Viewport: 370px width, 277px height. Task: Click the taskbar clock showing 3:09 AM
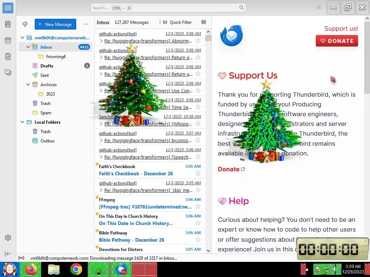tap(353, 269)
